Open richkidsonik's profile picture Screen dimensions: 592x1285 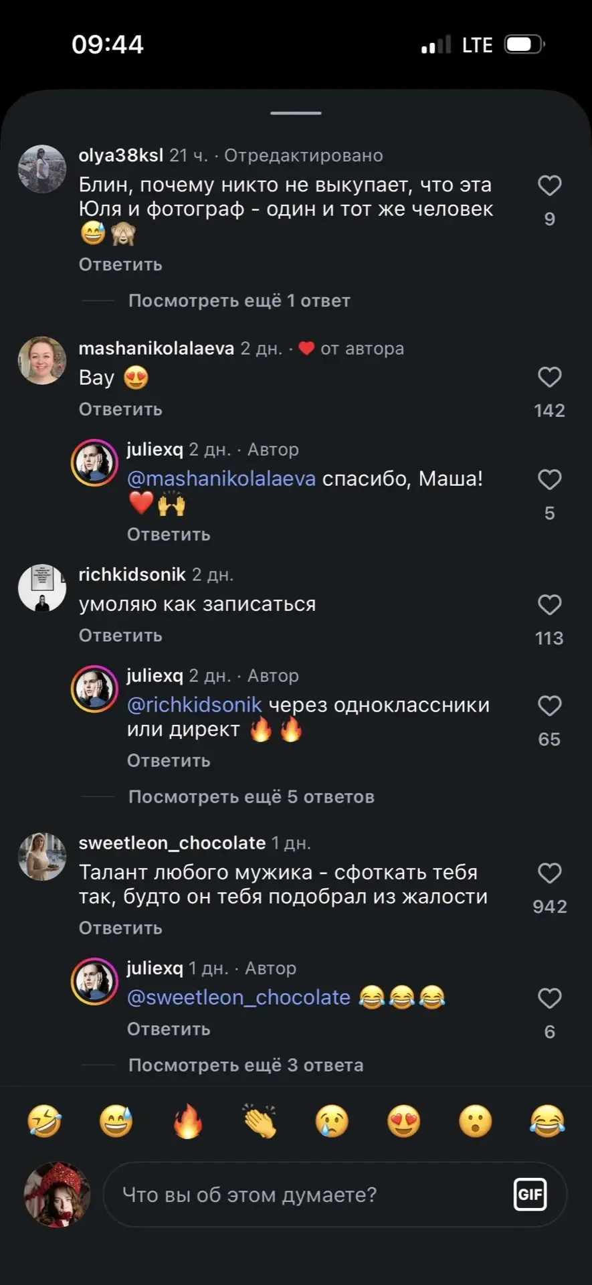point(42,588)
